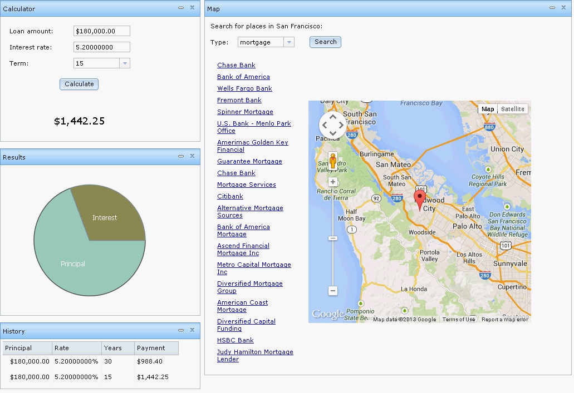
Task: Open American Coast Mortgage link
Action: 242,306
